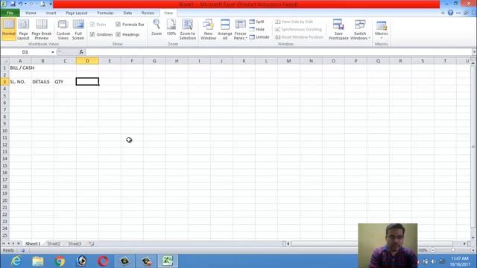Open Google Chrome from taskbar
Viewport: 477px width, 268px height.
(60, 261)
